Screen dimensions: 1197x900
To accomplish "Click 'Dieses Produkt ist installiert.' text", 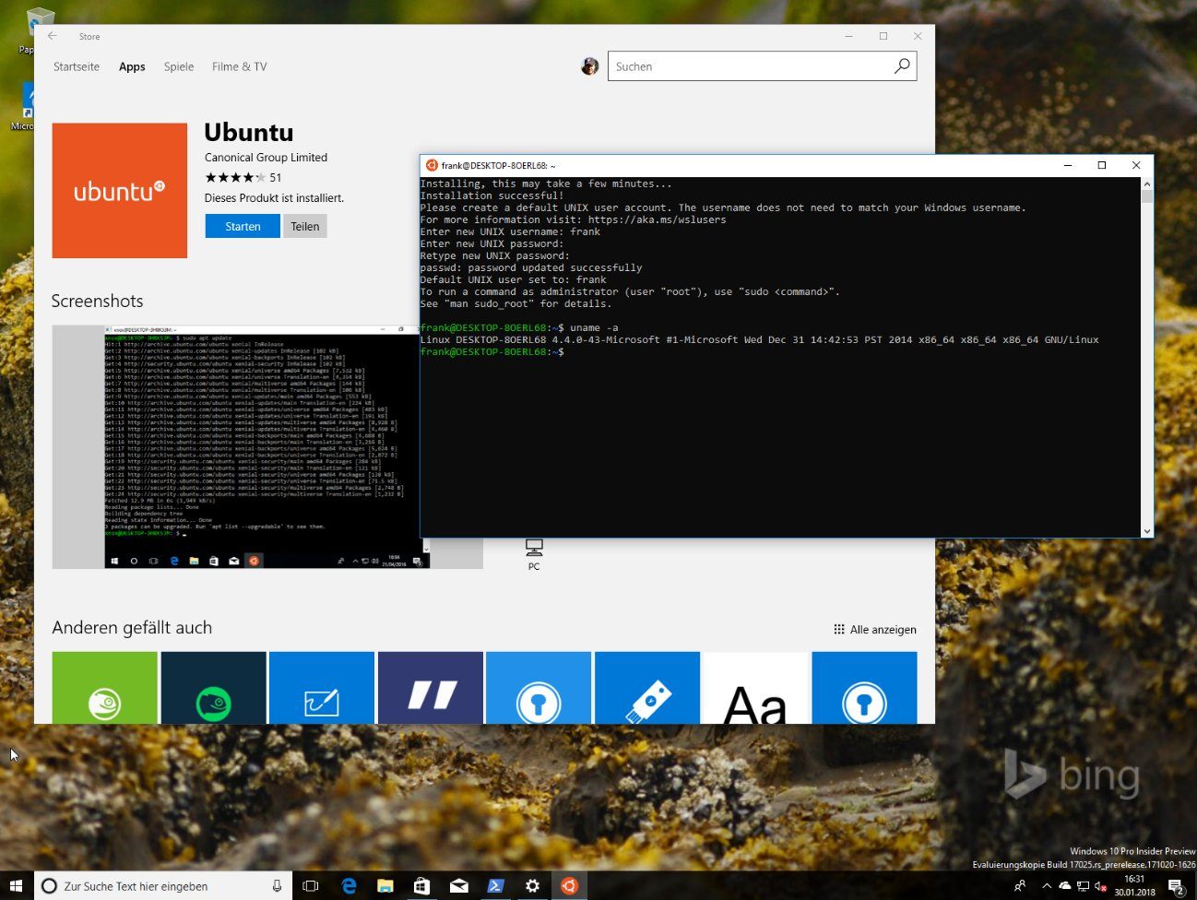I will coord(274,198).
